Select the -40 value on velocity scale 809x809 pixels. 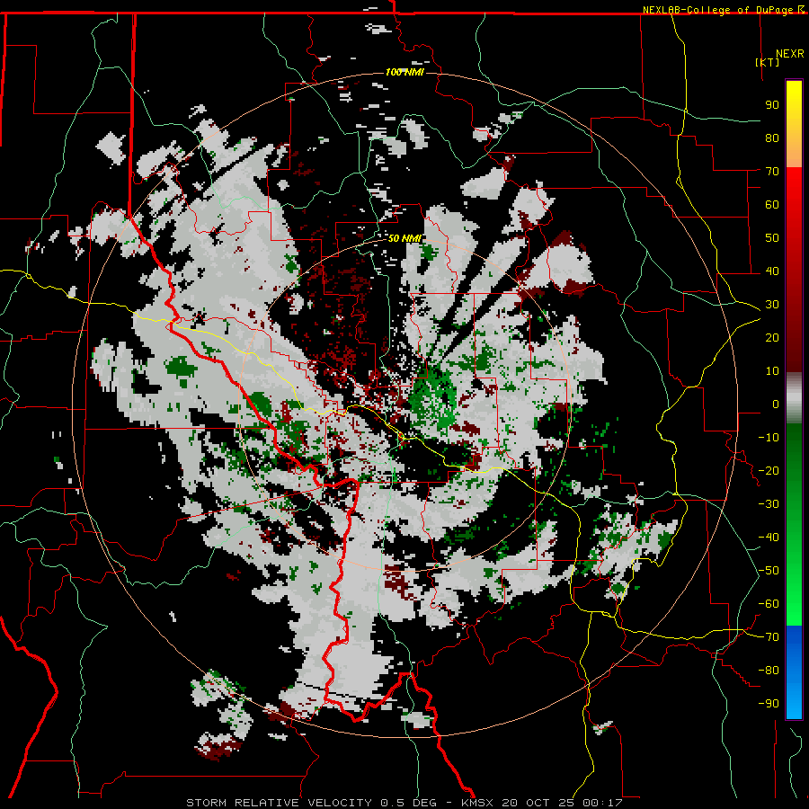(x=769, y=538)
